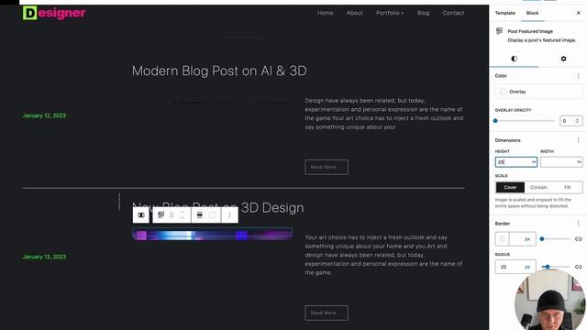Switch to the Template tab
The height and width of the screenshot is (330, 587).
[x=505, y=13]
